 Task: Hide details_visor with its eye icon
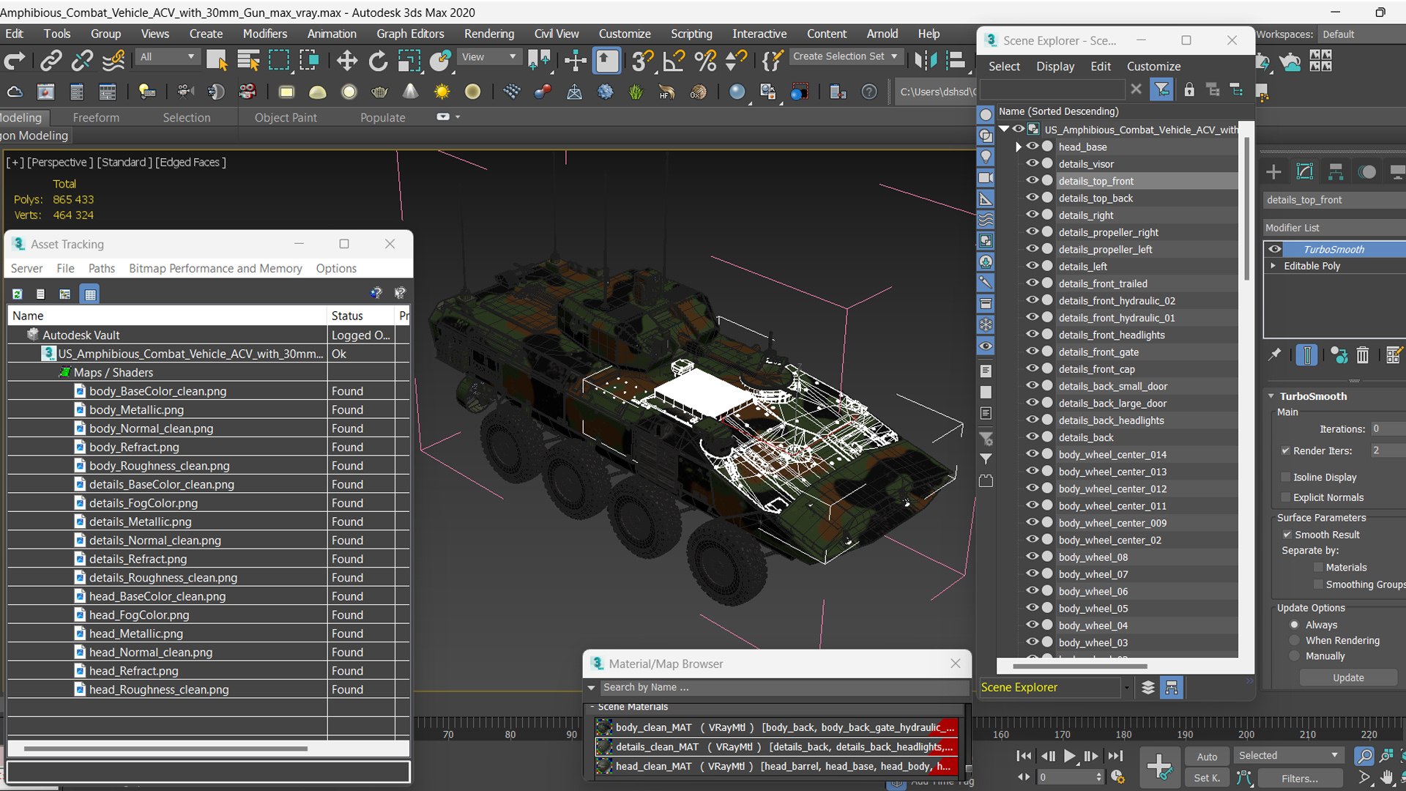(1032, 163)
